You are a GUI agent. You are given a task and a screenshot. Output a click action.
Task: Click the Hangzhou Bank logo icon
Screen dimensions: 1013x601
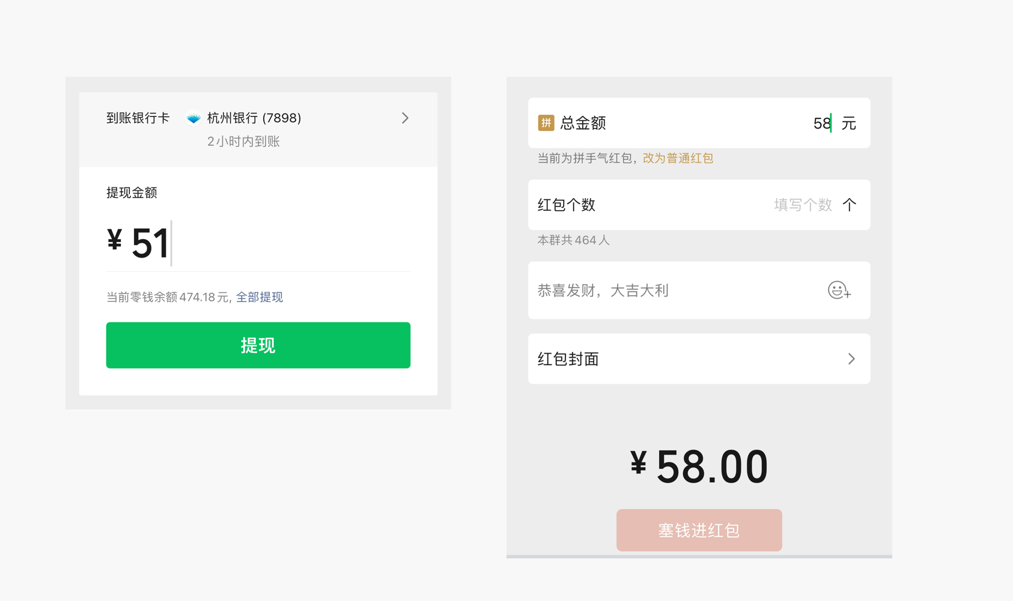pos(193,119)
